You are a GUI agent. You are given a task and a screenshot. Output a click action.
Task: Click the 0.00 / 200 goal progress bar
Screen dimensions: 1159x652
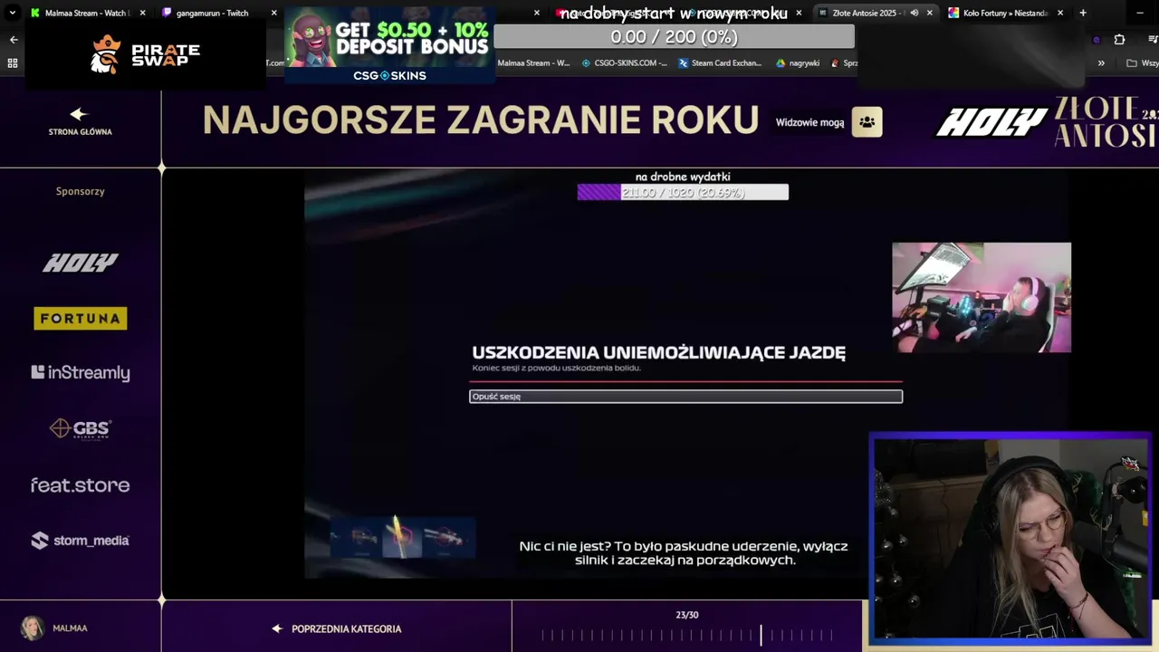coord(674,36)
